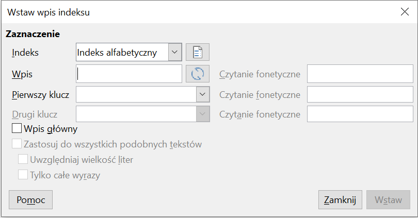Expand the Pierwszy klucz dropdown arrow
Viewport: 418px width, 218px height.
(x=203, y=94)
